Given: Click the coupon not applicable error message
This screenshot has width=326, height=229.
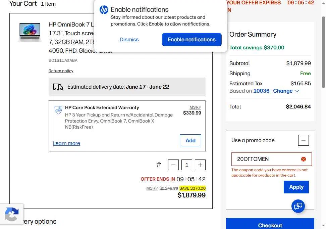Looking at the screenshot, I should pyautogui.click(x=269, y=173).
